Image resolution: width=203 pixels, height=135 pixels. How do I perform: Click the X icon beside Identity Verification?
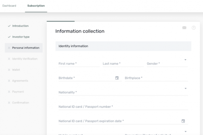(x=9, y=59)
